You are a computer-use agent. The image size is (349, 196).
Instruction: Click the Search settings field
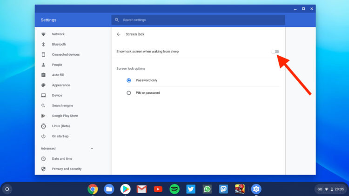pos(198,20)
